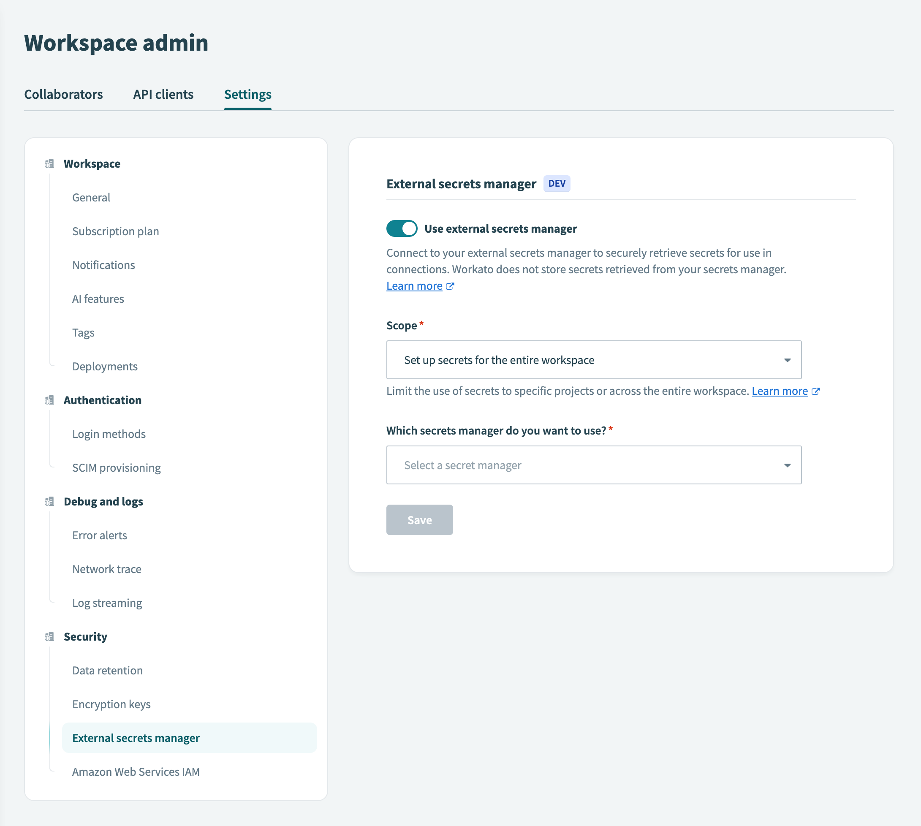Click the Authentication section icon
Viewport: 921px width, 826px height.
[49, 400]
